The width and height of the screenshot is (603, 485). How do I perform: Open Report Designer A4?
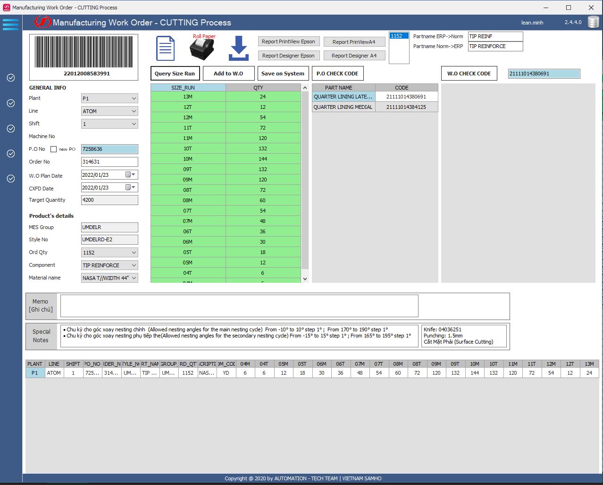pyautogui.click(x=354, y=56)
